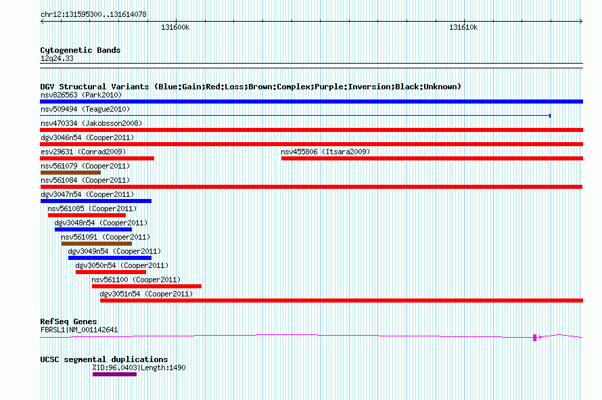Click the dgv3050n54 (Cooper2011) red bar
This screenshot has width=602, height=400.
[111, 272]
